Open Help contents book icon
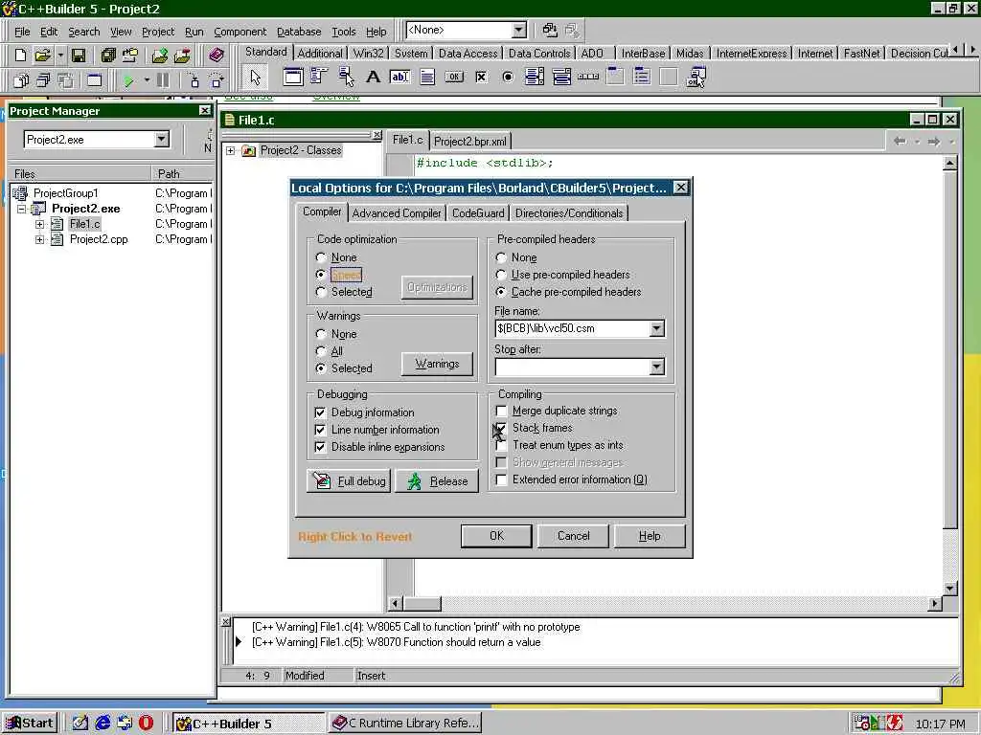This screenshot has width=981, height=735. [217, 55]
